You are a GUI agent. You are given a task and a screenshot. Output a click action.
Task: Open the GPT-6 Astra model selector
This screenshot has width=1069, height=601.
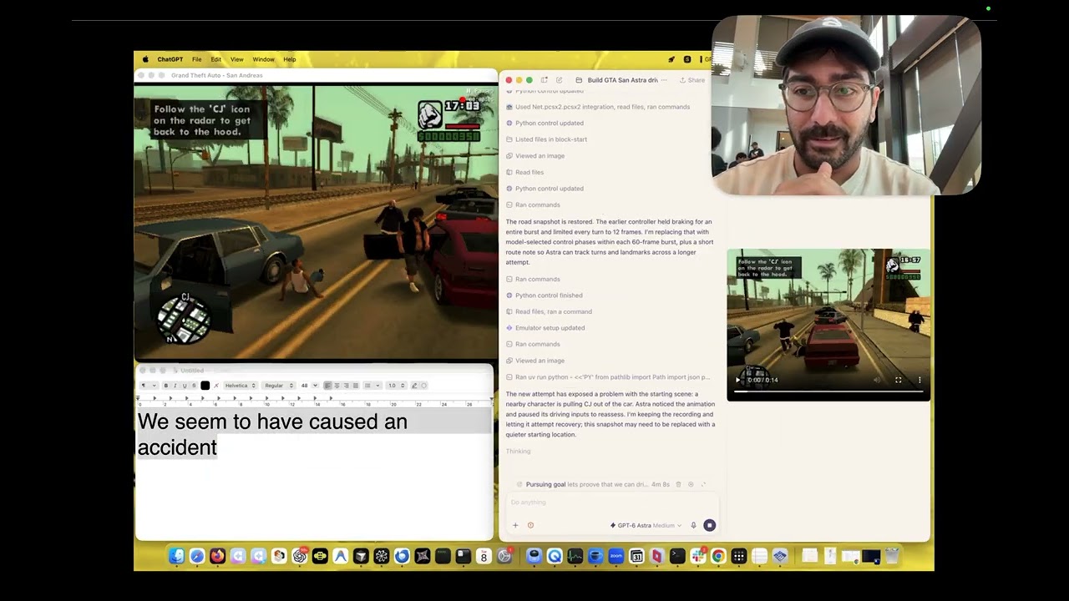[646, 526]
